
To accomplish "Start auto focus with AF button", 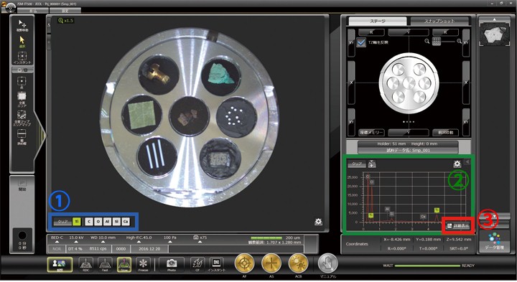I will (x=244, y=263).
